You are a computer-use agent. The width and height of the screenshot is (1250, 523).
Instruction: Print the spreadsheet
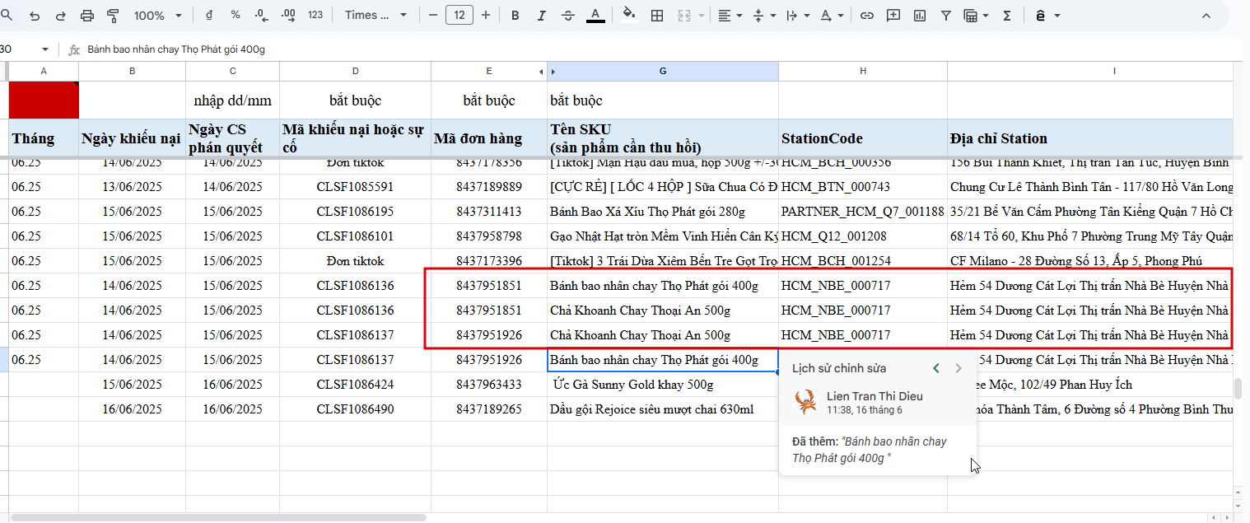(87, 16)
